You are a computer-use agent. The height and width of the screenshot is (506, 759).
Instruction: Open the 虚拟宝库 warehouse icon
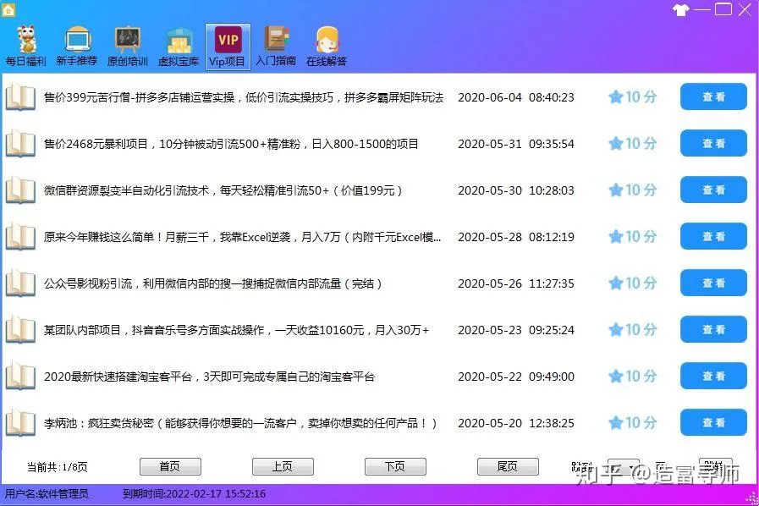[178, 41]
